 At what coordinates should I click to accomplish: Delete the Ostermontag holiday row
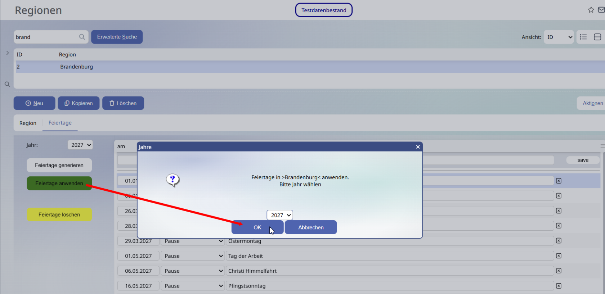[x=559, y=241]
